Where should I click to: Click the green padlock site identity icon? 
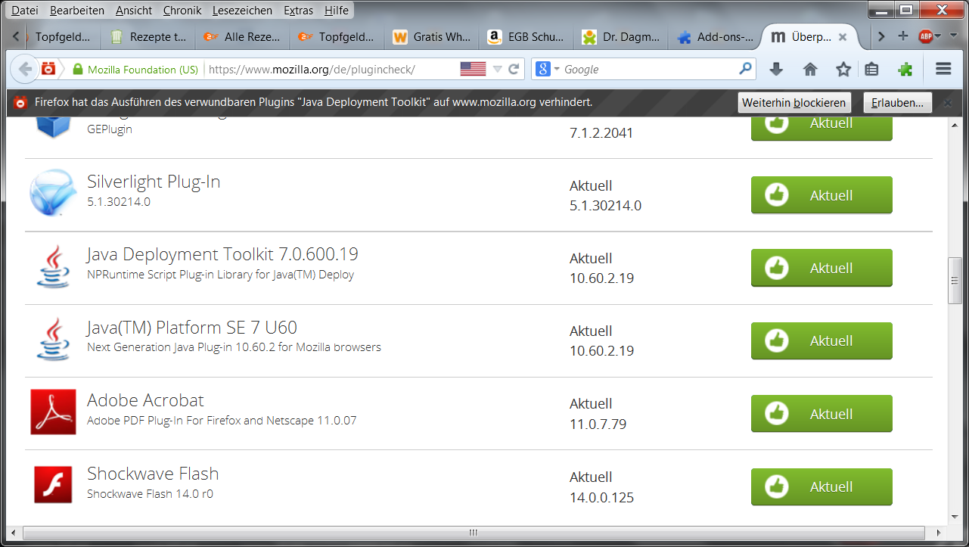pos(77,70)
